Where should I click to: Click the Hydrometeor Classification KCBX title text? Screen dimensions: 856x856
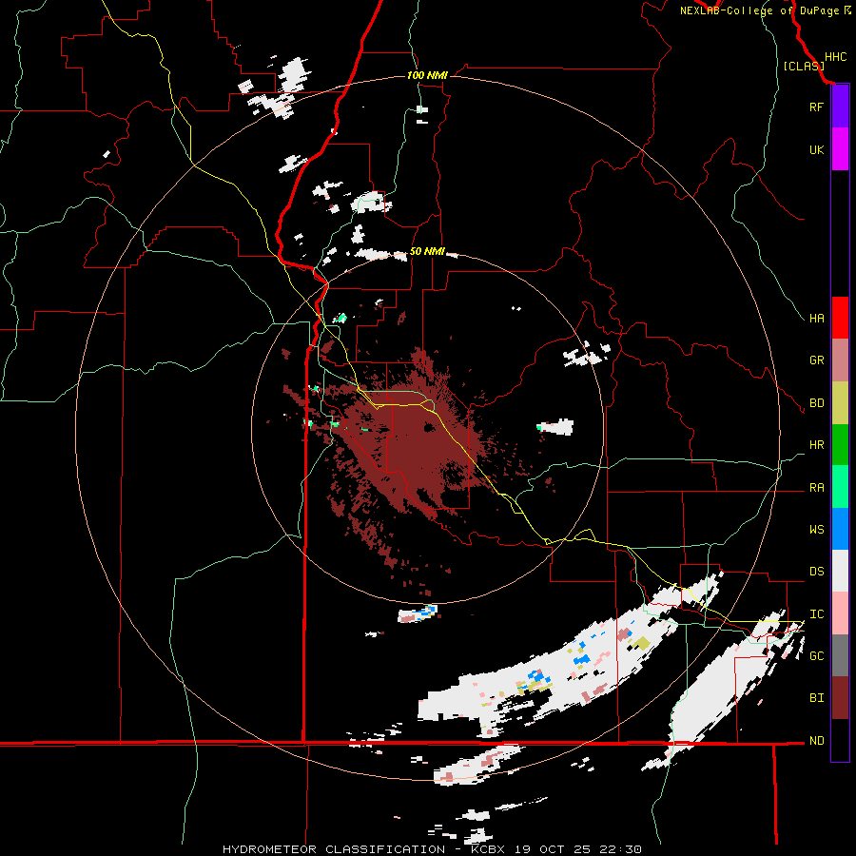pos(431,849)
